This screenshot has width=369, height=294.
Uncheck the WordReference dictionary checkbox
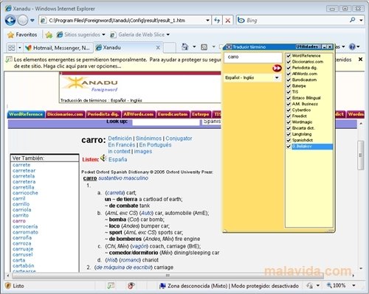[x=289, y=56]
